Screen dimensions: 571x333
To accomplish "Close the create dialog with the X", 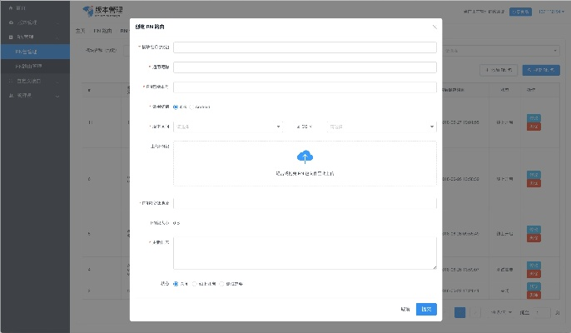I will click(x=434, y=27).
